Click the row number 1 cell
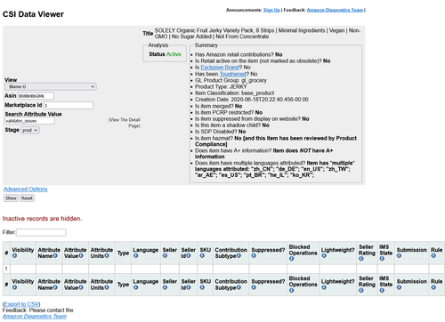 click(x=6, y=269)
